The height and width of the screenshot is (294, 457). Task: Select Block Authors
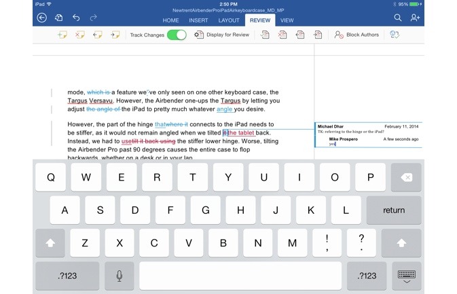(x=357, y=35)
